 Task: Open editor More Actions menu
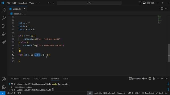click(166, 9)
